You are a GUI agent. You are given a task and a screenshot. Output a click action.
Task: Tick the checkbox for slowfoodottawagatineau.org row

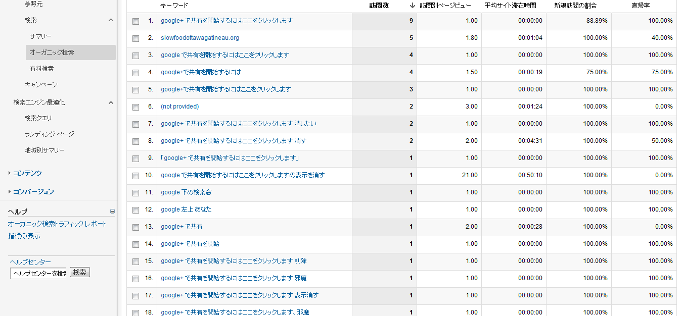tap(135, 38)
